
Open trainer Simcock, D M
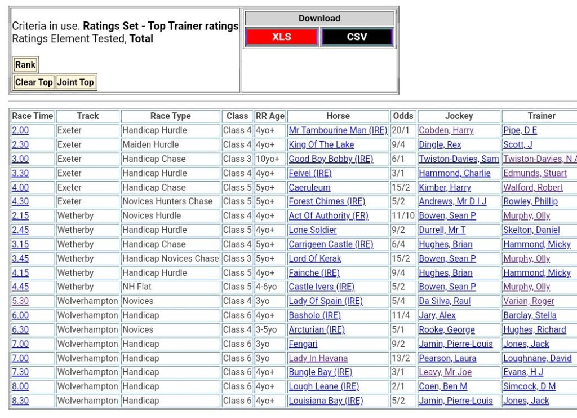pyautogui.click(x=529, y=386)
